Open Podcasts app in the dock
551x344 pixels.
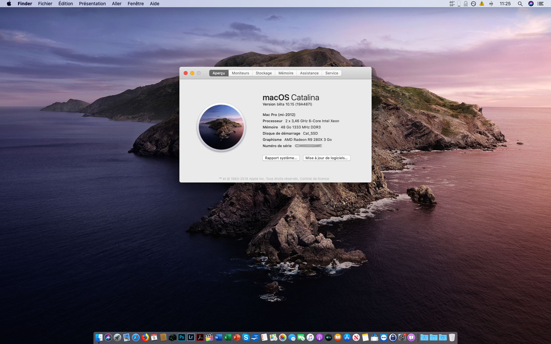pyautogui.click(x=319, y=337)
